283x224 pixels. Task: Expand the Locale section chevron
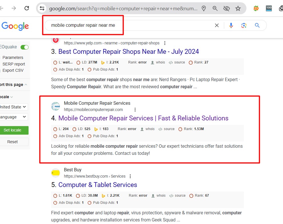click(x=11, y=97)
